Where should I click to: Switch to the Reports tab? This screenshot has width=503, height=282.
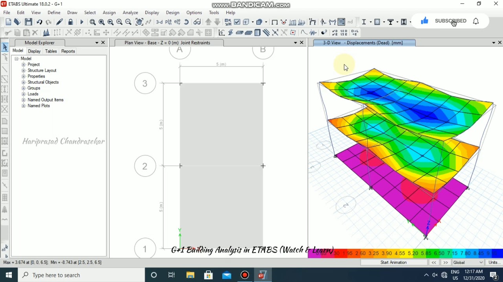coord(68,51)
